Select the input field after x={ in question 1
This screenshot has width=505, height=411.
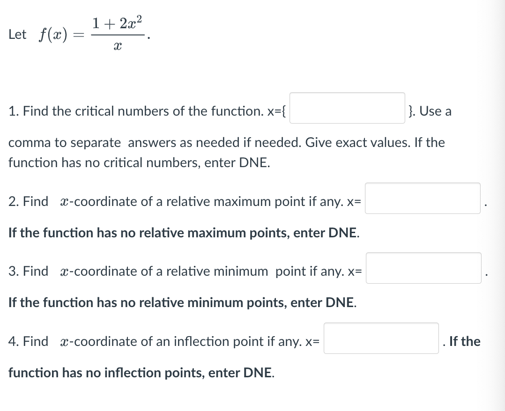[x=347, y=108]
